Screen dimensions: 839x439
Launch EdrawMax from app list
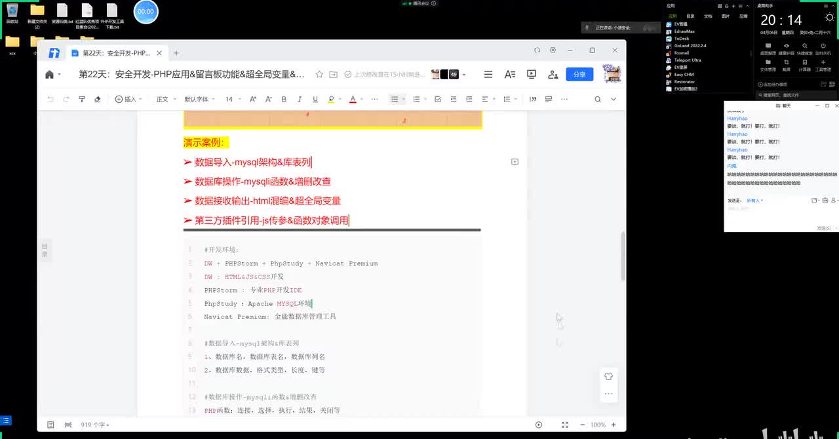click(680, 31)
